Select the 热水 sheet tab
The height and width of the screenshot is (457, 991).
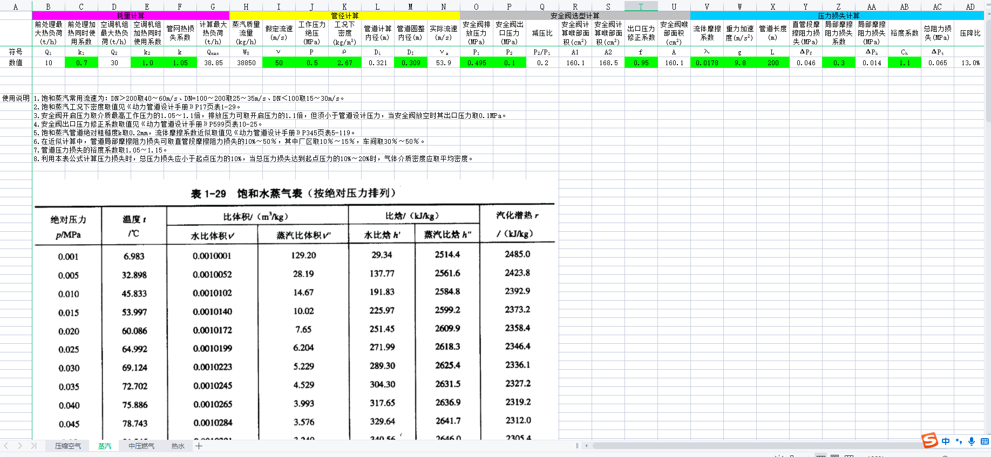coord(178,446)
